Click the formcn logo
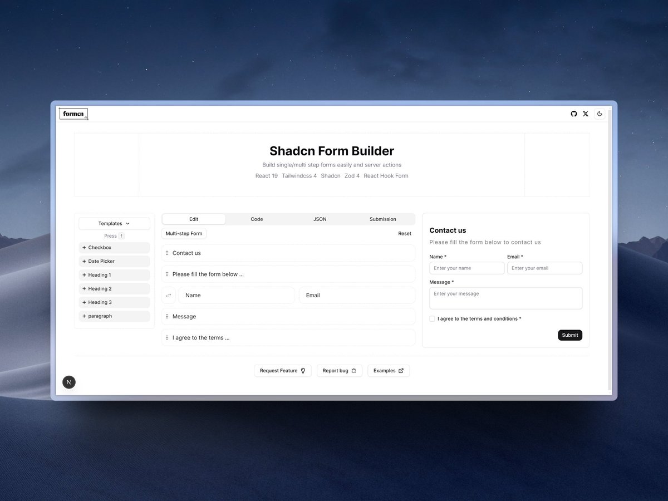 click(x=73, y=114)
